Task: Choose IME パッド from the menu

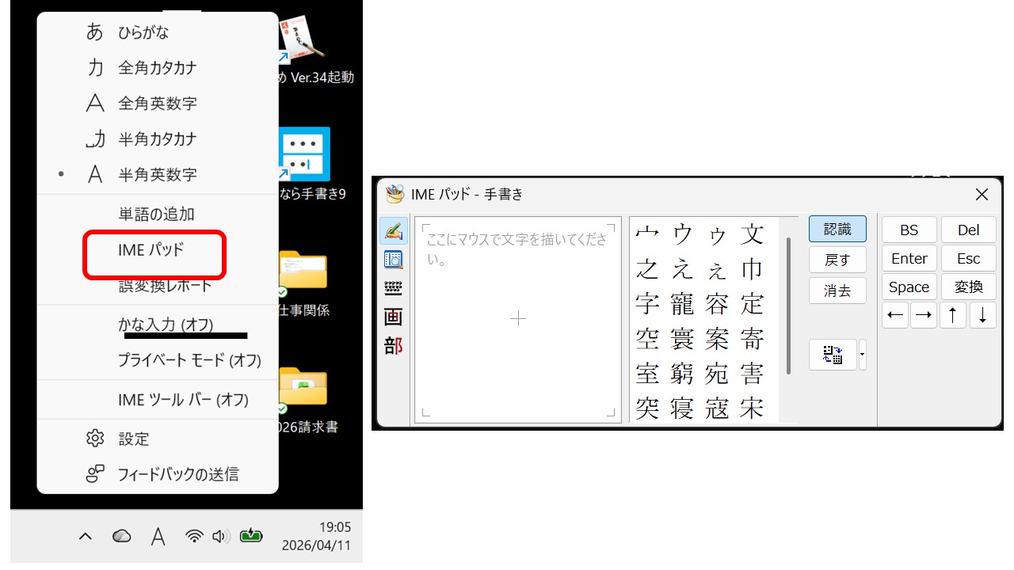Action: point(151,250)
